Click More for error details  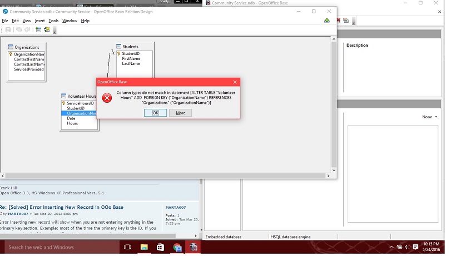(x=180, y=113)
